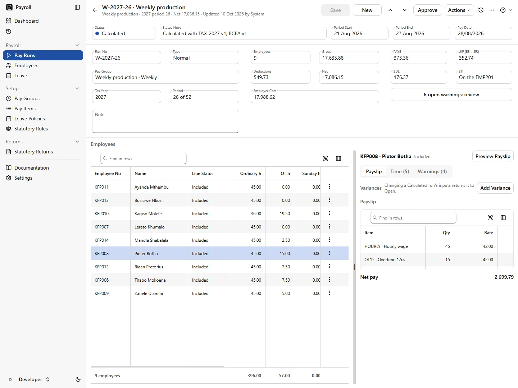Go to next record with down chevron
The image size is (518, 388).
point(405,10)
